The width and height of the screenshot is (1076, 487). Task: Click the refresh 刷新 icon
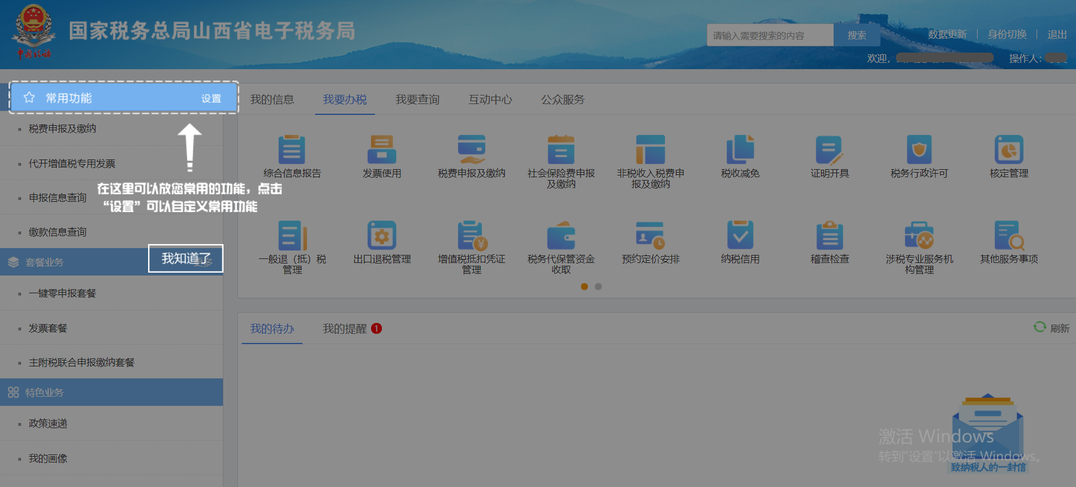click(1039, 327)
